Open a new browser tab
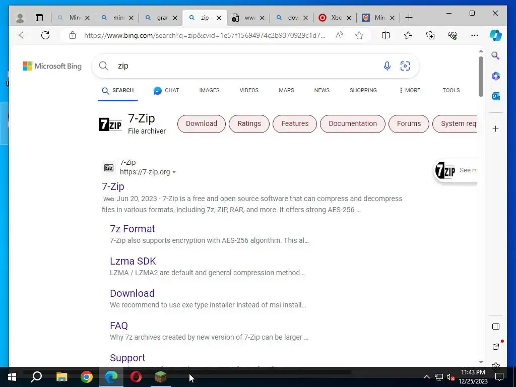The width and height of the screenshot is (516, 387). tap(409, 18)
